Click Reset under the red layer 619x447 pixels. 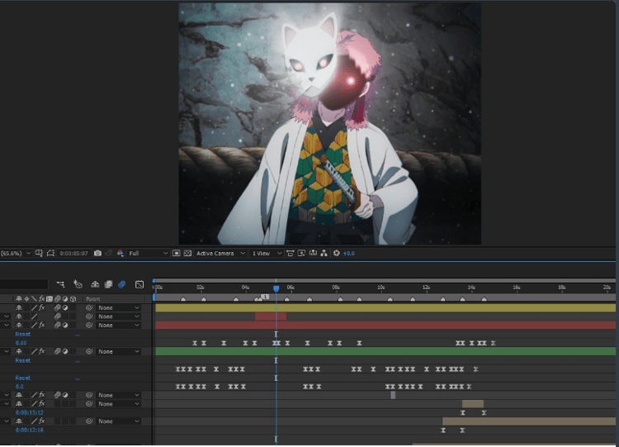click(x=22, y=335)
